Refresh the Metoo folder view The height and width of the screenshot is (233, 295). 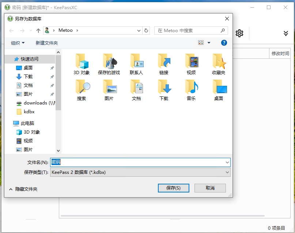(146, 30)
